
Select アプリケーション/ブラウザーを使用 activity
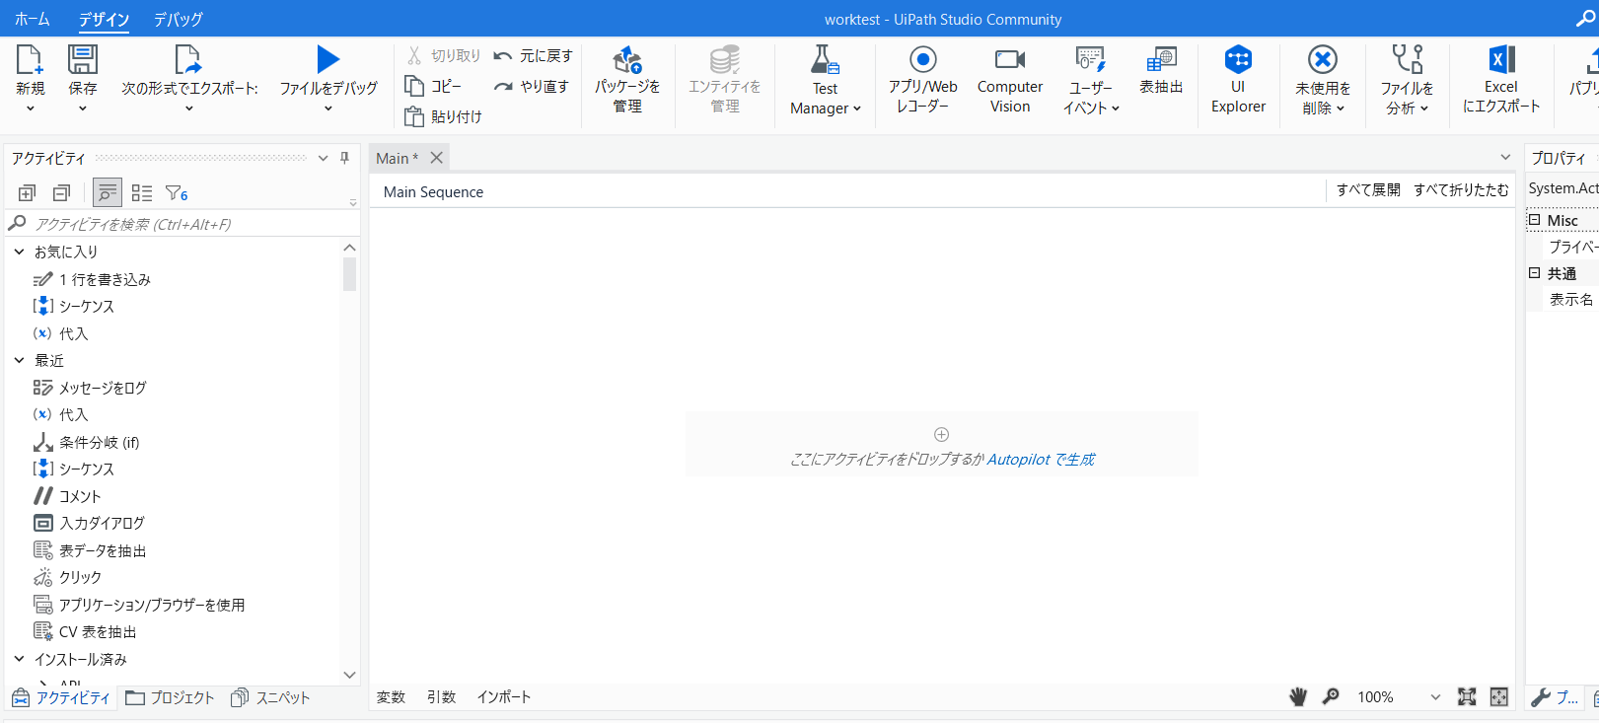pos(139,605)
